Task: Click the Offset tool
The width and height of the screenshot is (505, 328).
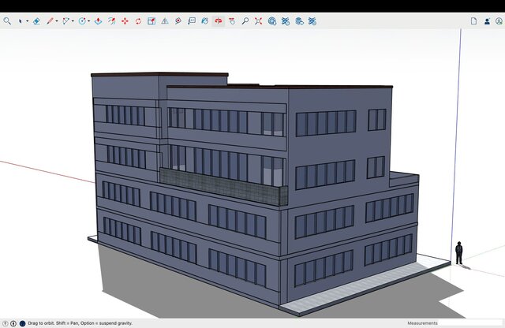Action: [111, 21]
